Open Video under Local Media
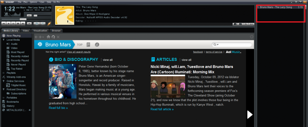Viewport: 308px width, 127px height. [x=14, y=48]
